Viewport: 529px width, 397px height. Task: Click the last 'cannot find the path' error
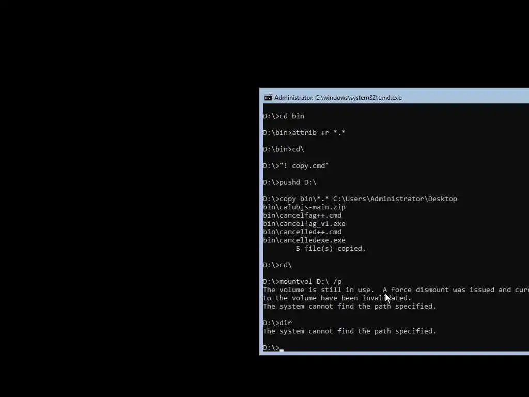(350, 331)
